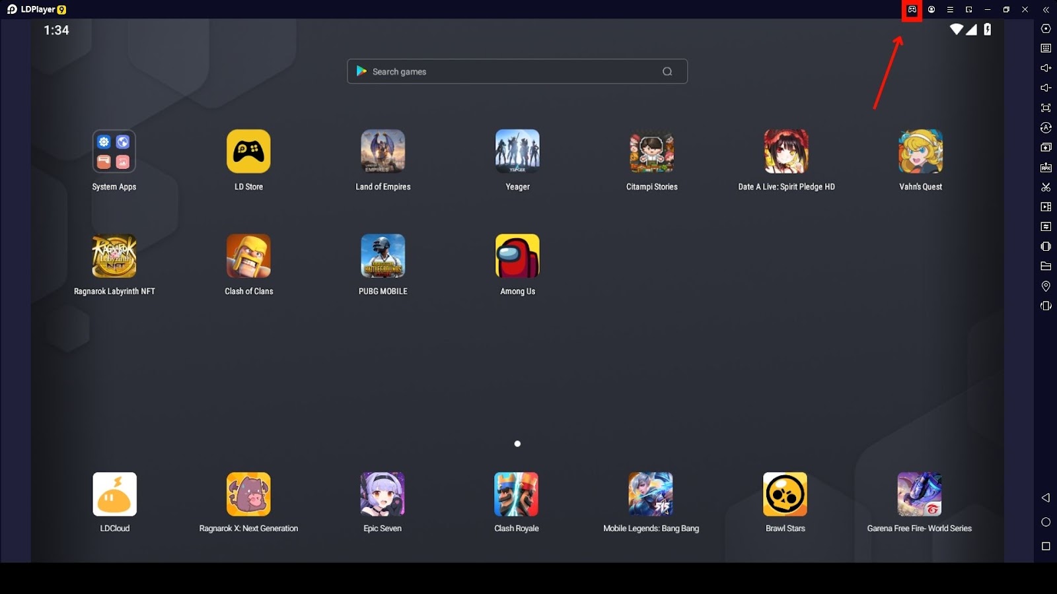Close the LDPlayer window

[x=1025, y=10]
